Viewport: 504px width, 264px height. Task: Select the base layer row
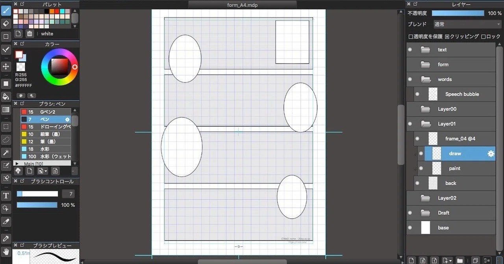click(x=451, y=228)
